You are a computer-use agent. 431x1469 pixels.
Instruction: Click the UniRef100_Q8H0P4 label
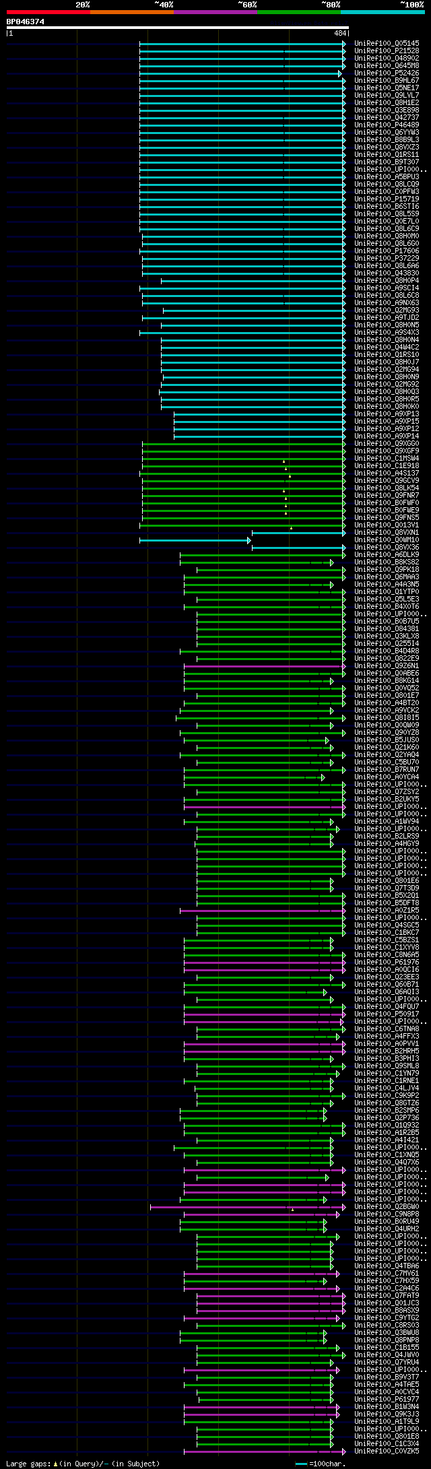coord(387,281)
